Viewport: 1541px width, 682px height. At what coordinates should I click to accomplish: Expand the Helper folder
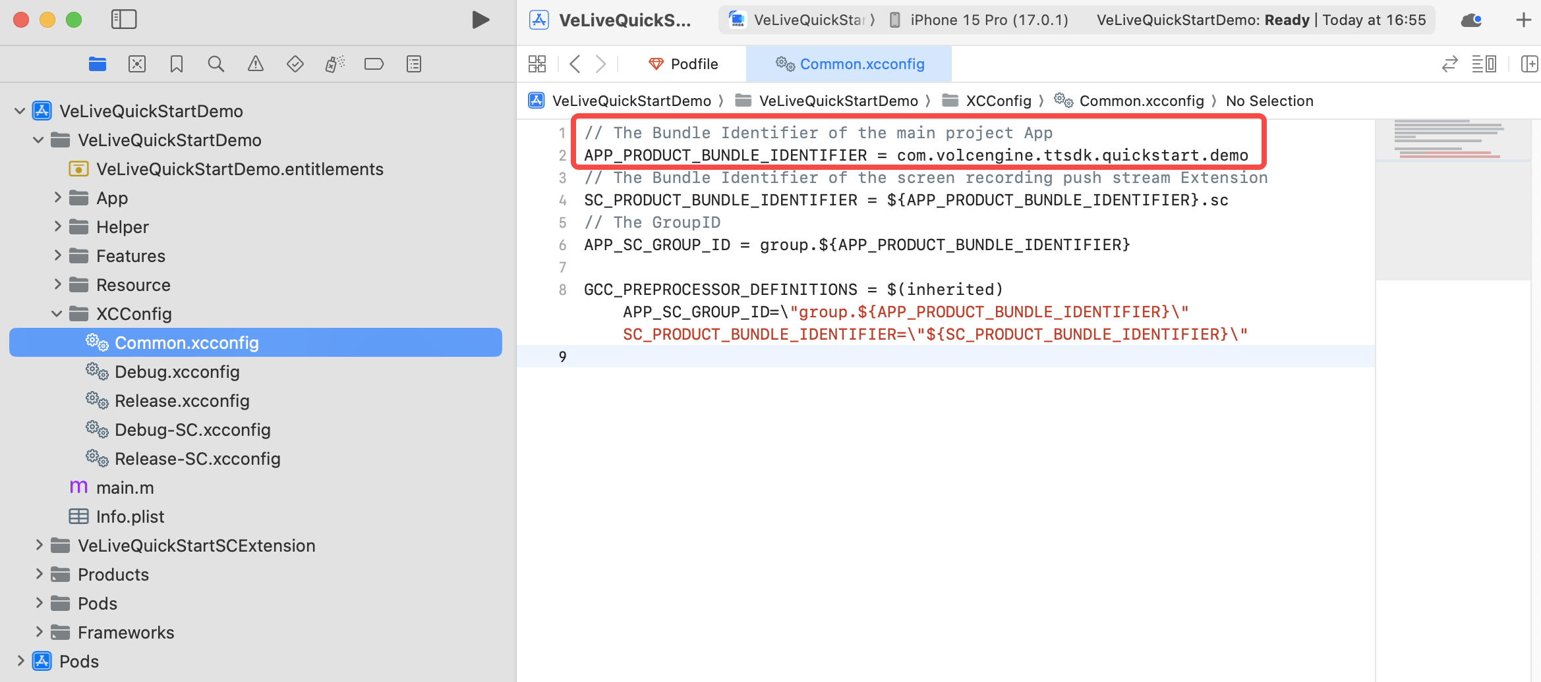tap(57, 226)
